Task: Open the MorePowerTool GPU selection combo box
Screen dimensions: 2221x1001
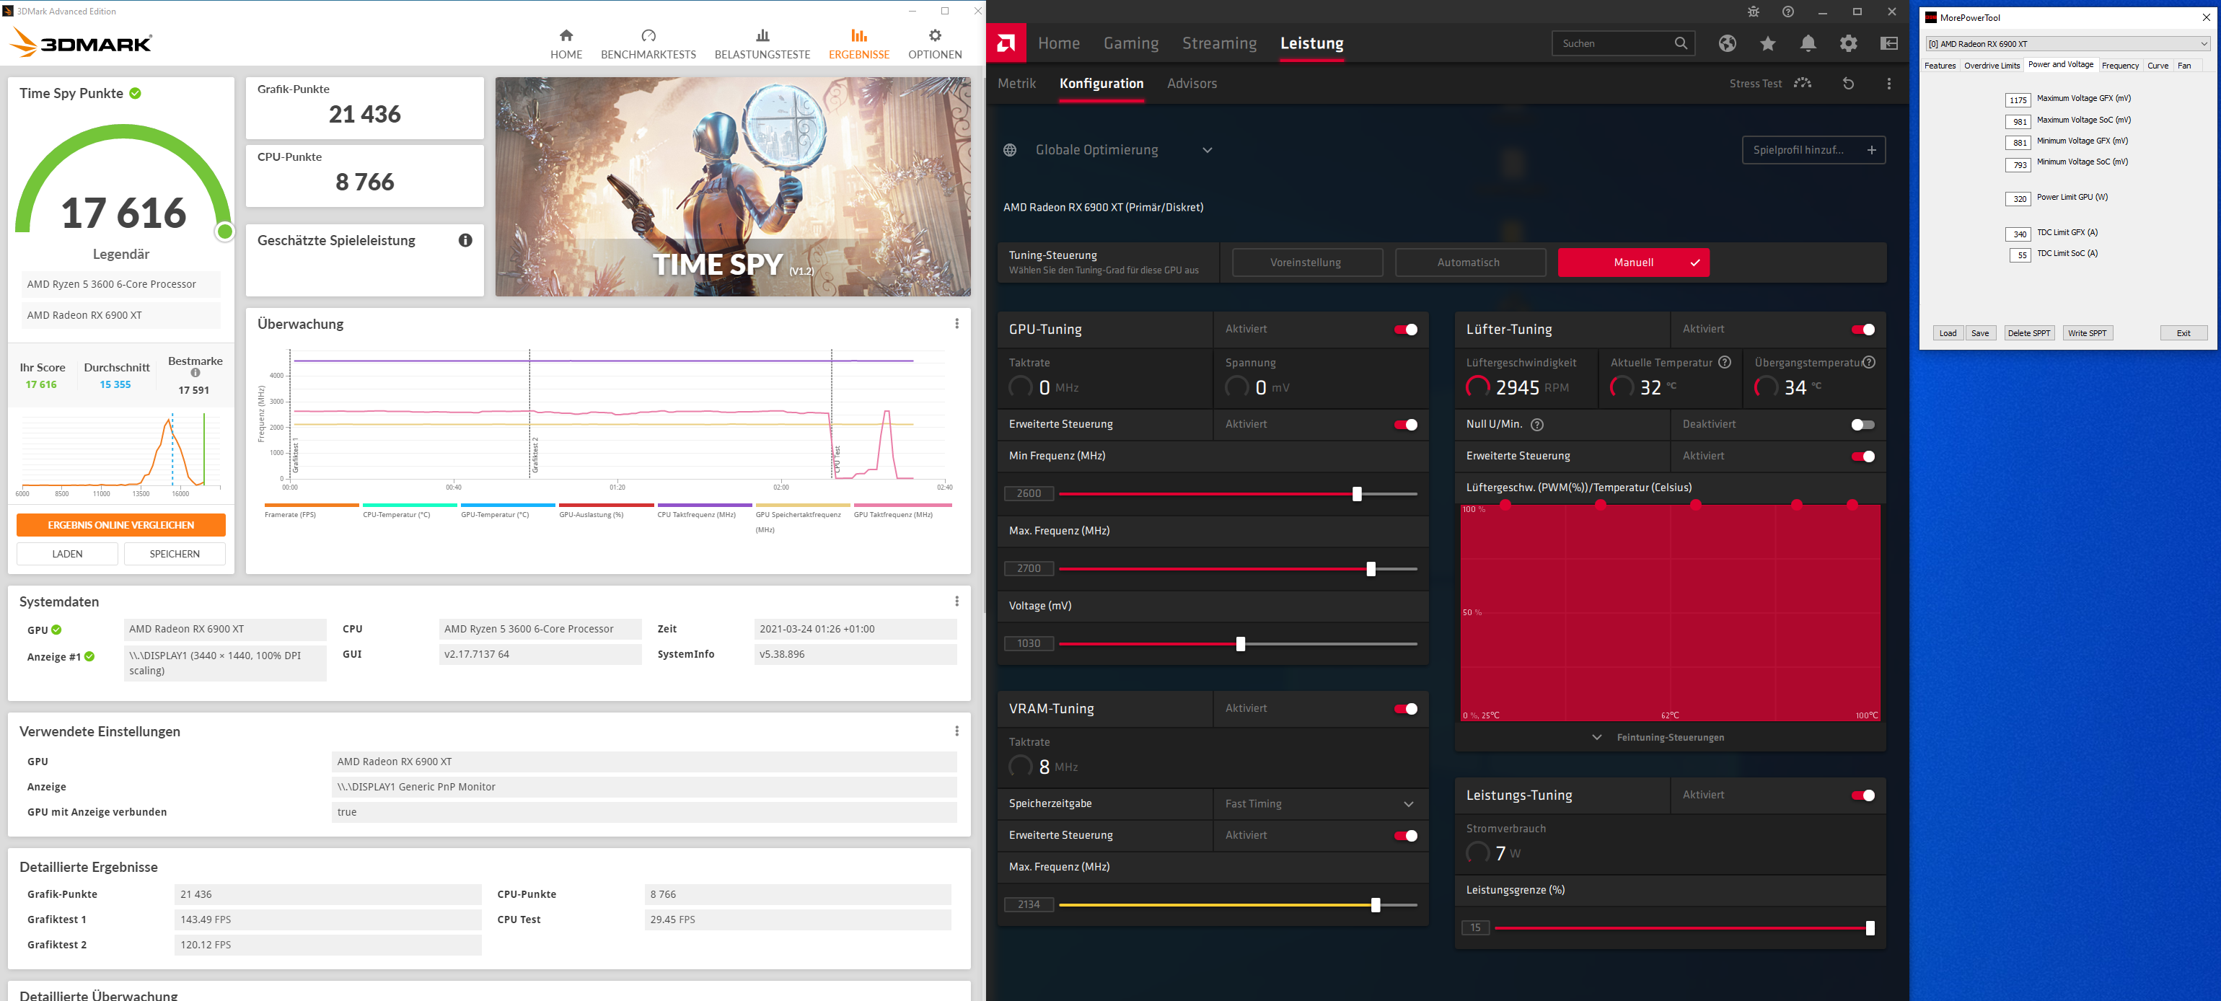Action: point(2067,44)
